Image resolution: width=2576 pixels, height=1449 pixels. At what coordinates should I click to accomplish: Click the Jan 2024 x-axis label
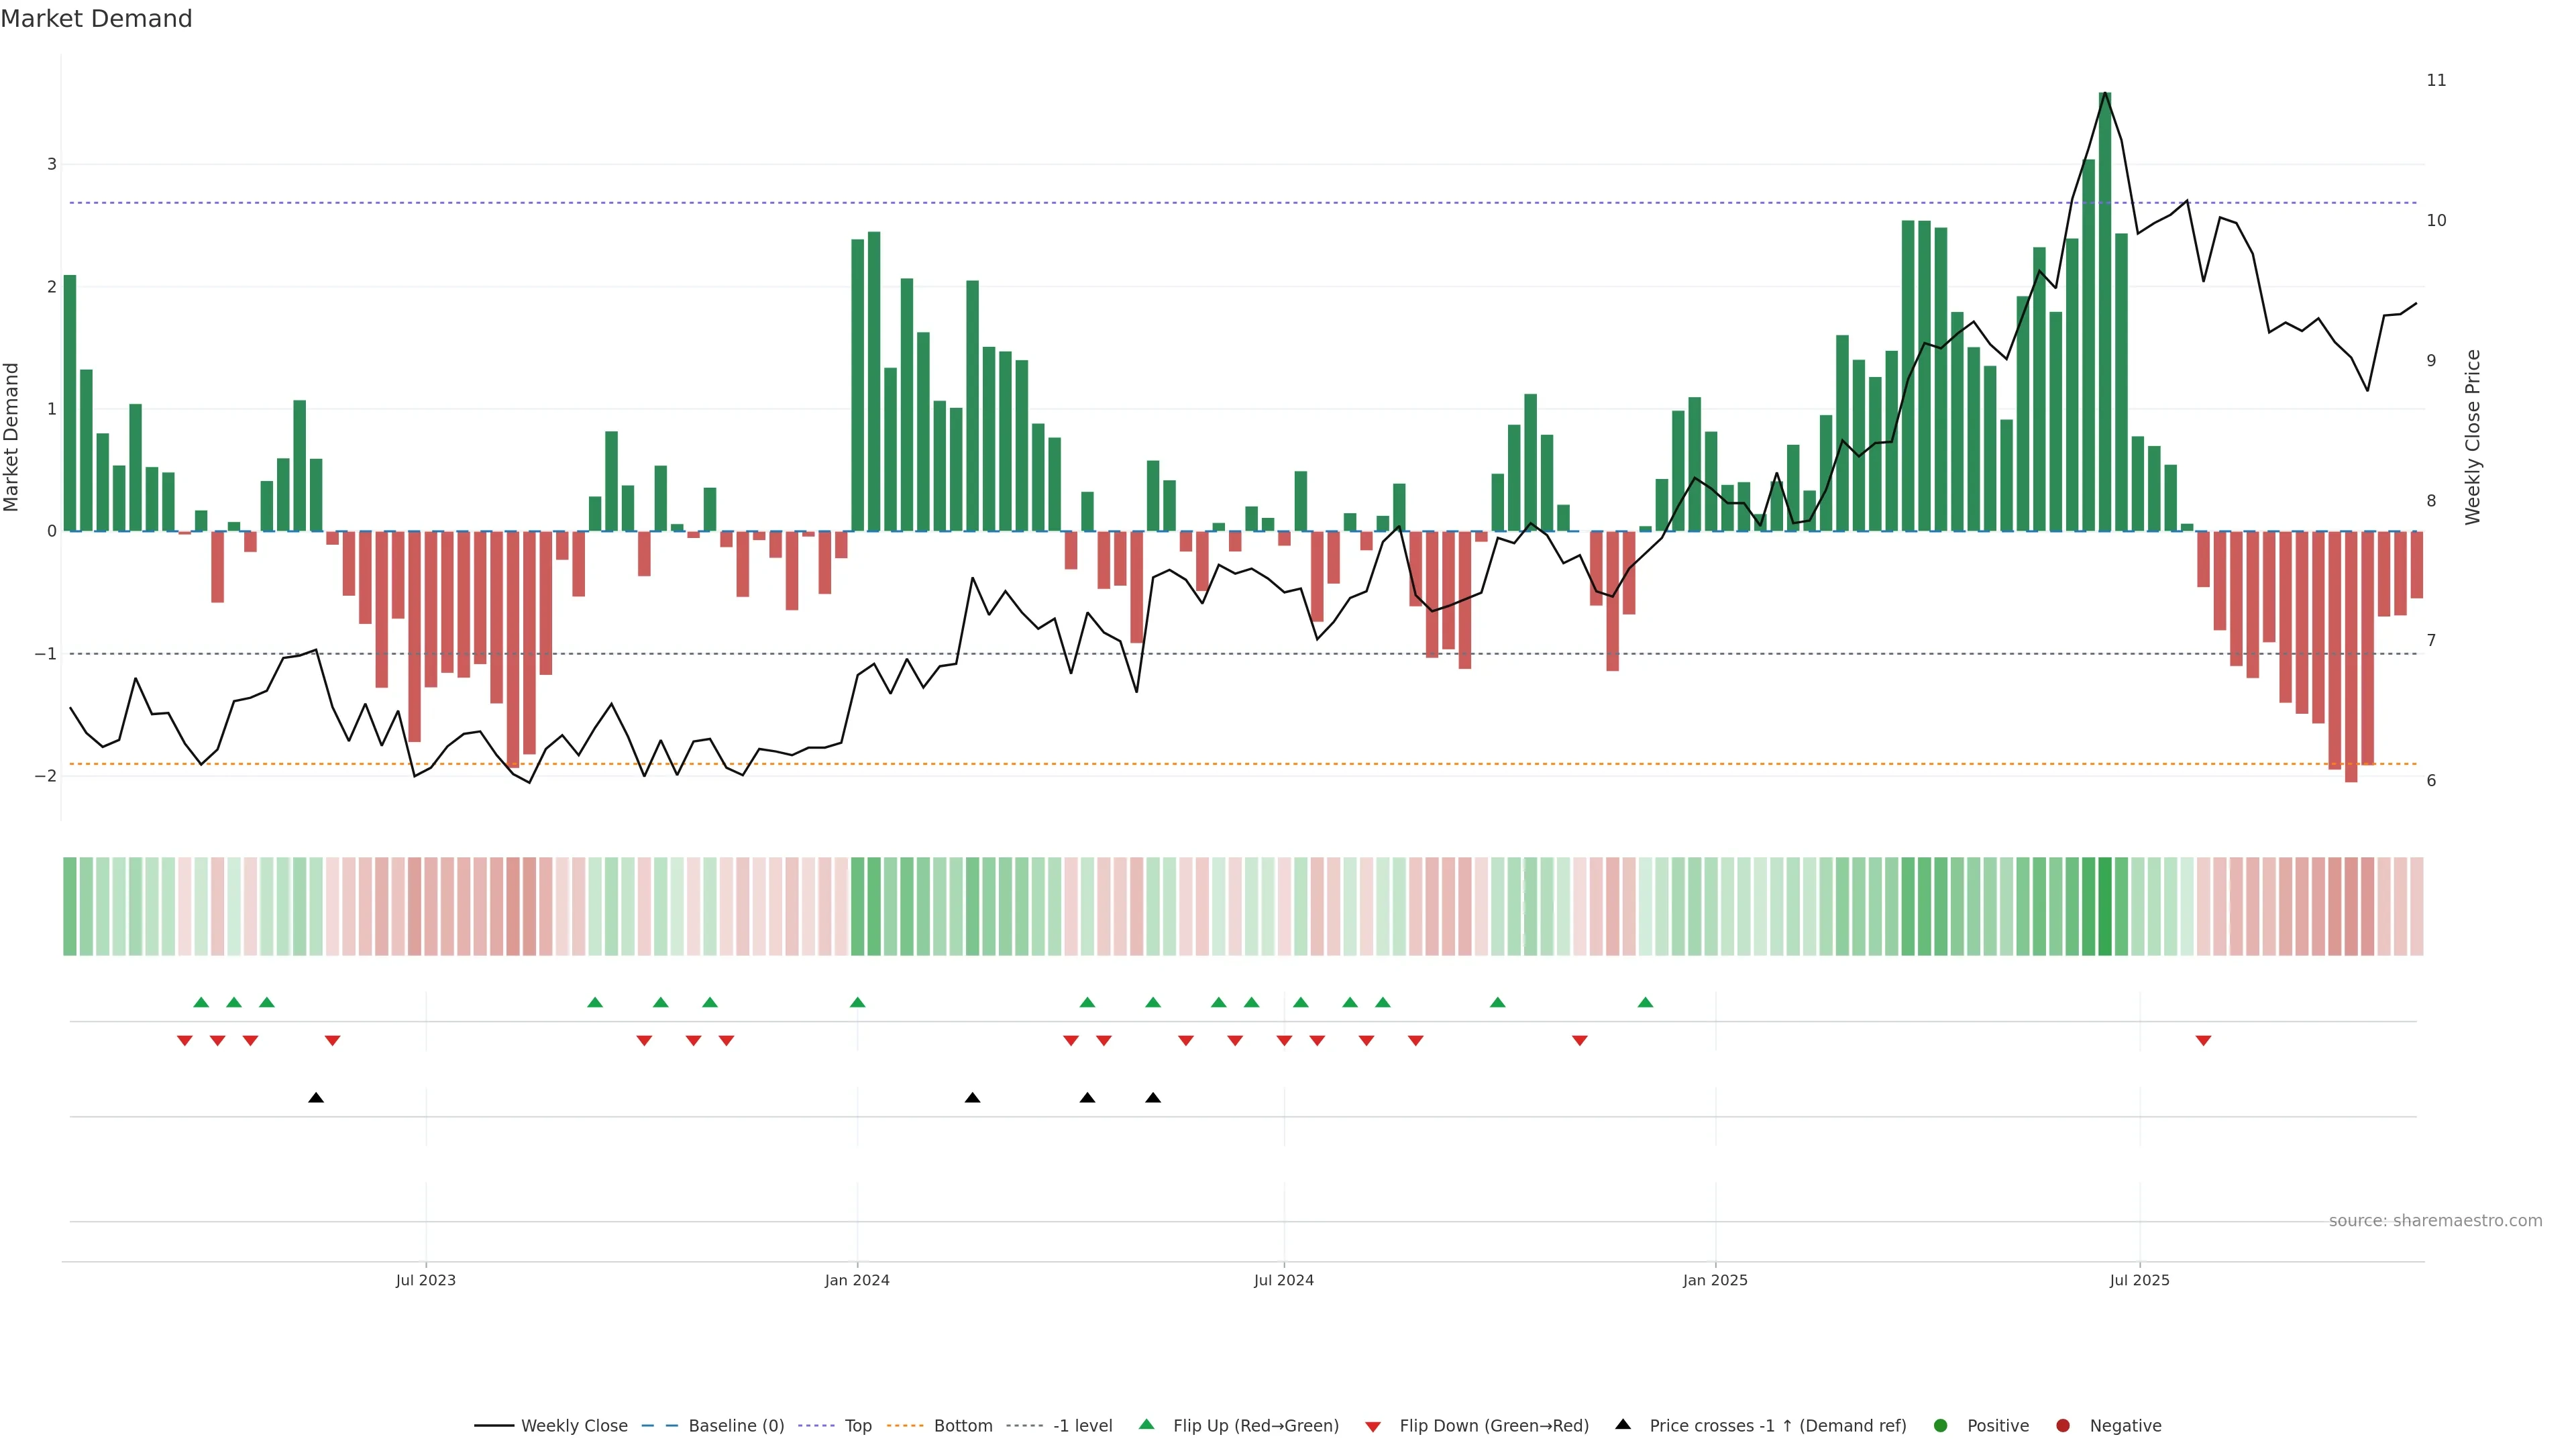click(x=857, y=1280)
